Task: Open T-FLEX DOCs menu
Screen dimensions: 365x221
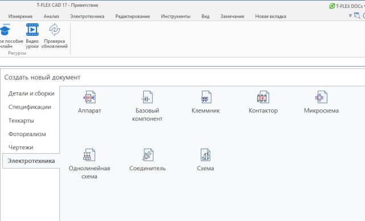Action: [347, 6]
